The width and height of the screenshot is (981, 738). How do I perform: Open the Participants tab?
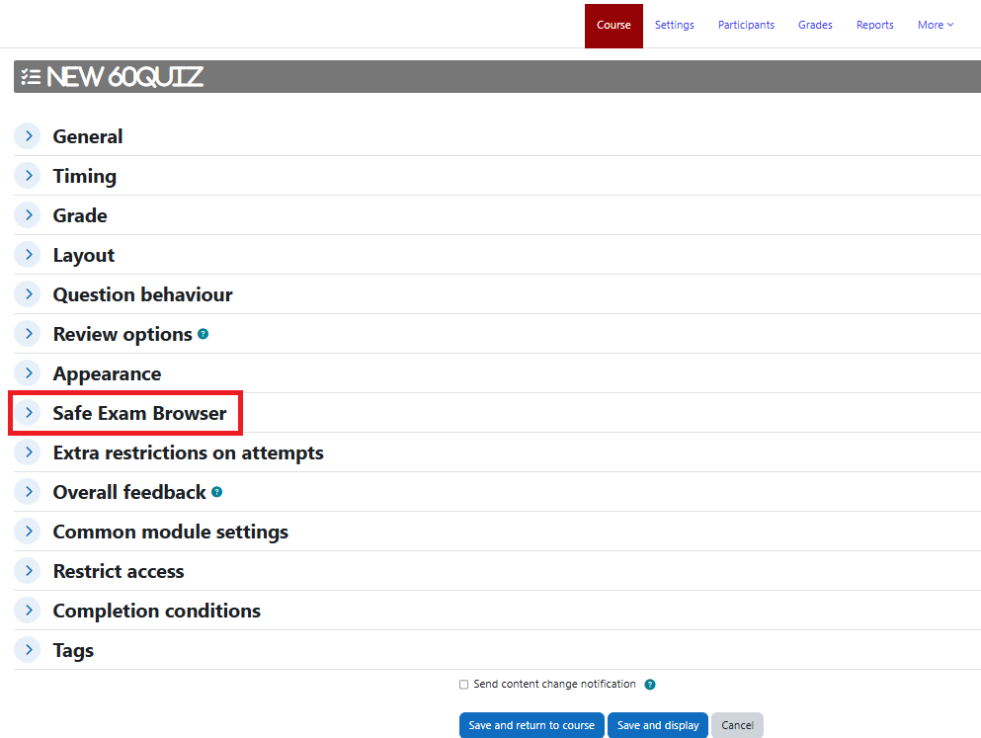pyautogui.click(x=746, y=25)
